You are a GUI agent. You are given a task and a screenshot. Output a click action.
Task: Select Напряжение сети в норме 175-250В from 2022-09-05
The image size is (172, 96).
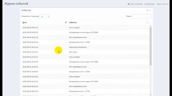click(x=84, y=33)
